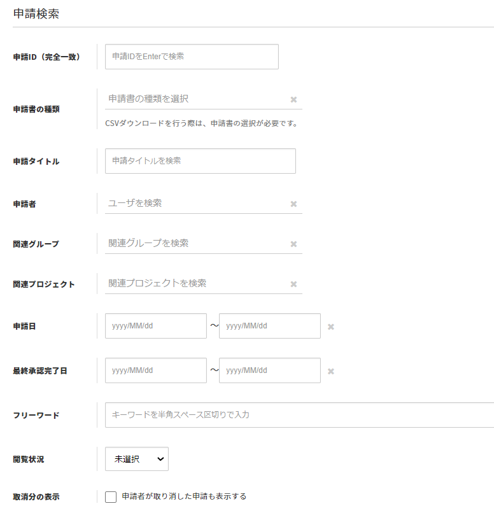
Task: Focus the 申請タイトルを検索 text box
Action: coord(200,161)
